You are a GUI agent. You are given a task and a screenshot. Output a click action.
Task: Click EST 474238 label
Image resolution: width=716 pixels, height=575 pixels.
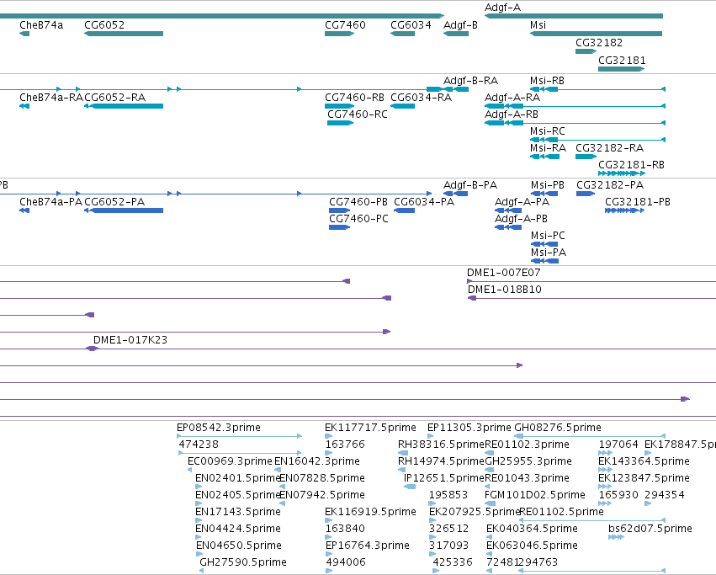click(199, 445)
